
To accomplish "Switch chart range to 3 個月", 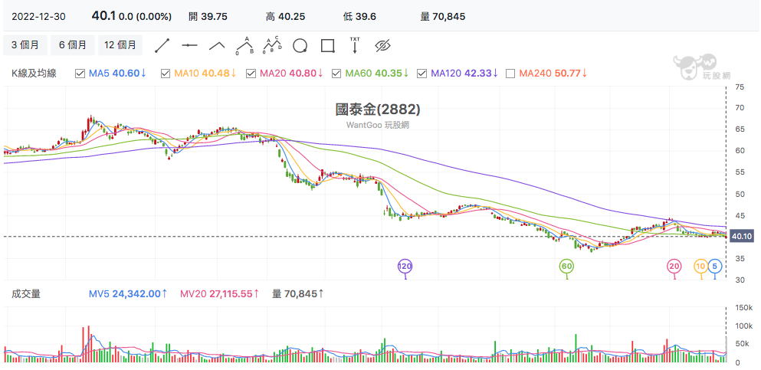I will pyautogui.click(x=25, y=45).
